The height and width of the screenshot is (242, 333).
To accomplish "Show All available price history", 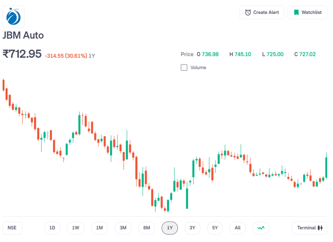I will pos(237,228).
